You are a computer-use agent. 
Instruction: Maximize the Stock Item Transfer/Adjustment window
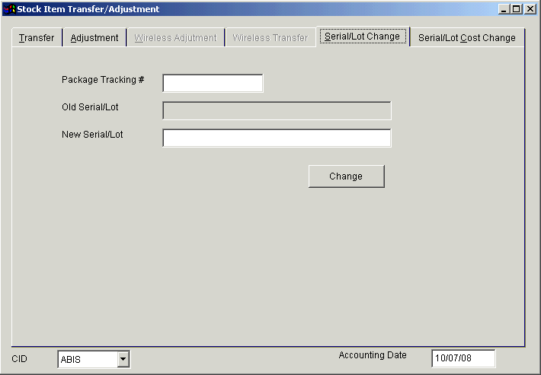tap(517, 9)
